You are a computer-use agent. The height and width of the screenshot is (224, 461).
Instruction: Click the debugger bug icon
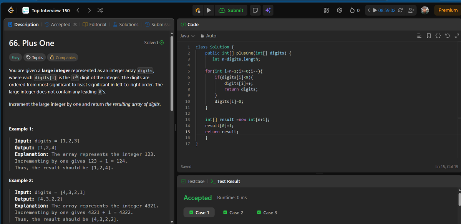pos(198,10)
